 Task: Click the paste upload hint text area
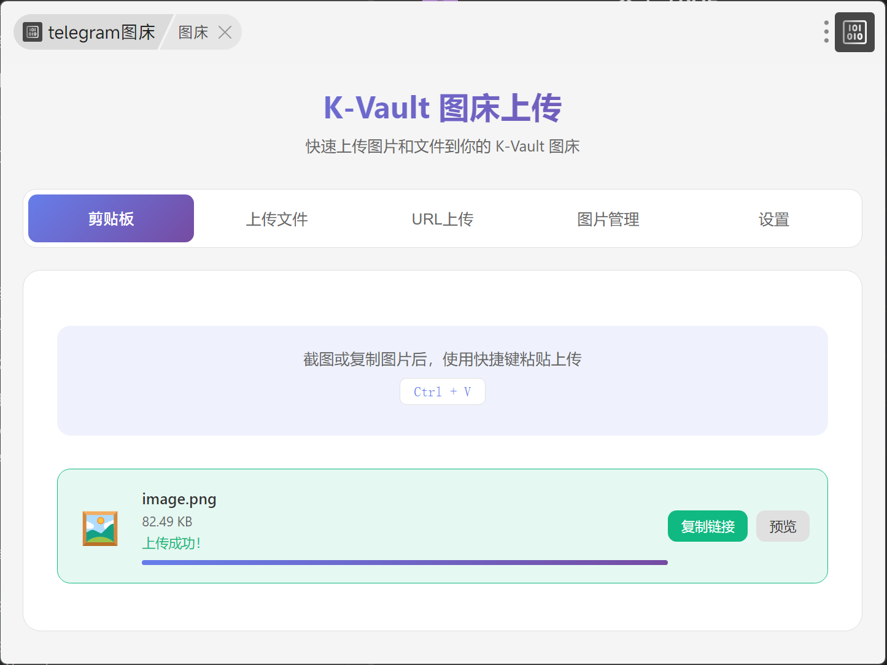point(442,359)
